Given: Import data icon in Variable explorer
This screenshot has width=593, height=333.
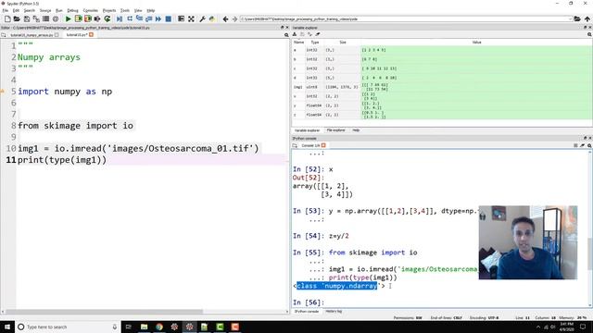Looking at the screenshot, I should coord(295,34).
